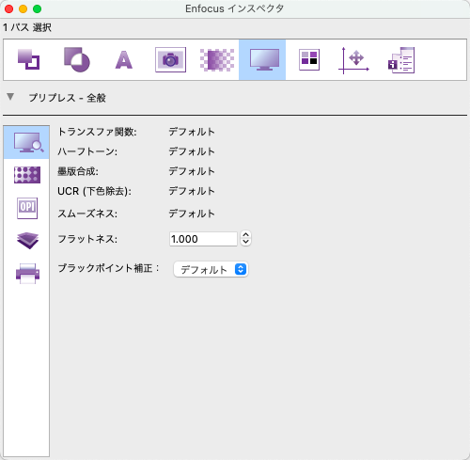Open the Text category with letter A
The height and width of the screenshot is (460, 470).
click(124, 59)
